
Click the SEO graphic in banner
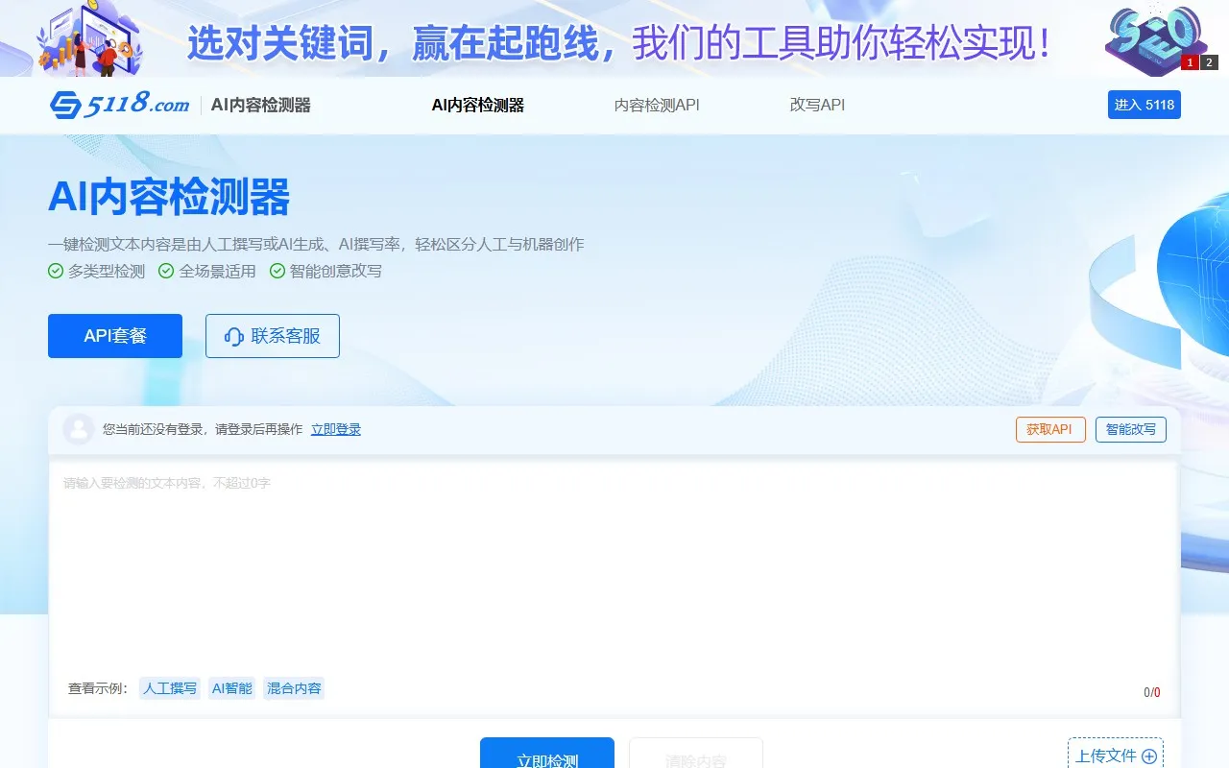coord(1154,38)
